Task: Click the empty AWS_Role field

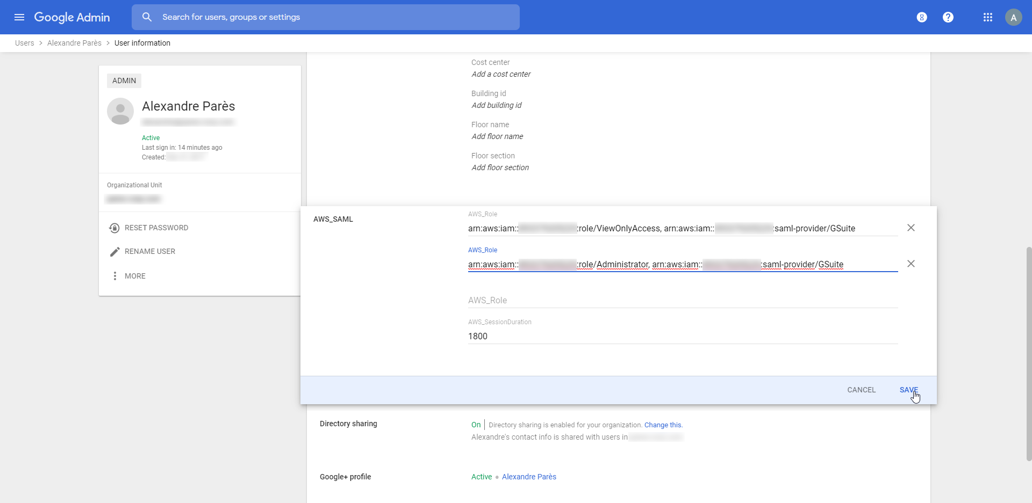Action: [683, 300]
